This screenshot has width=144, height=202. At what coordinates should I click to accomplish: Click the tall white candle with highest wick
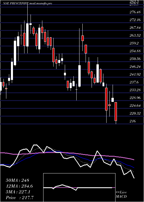tap(27, 35)
